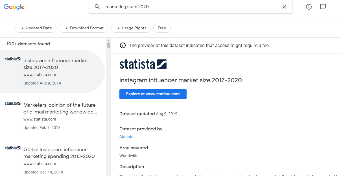Select Instagram influencer market size 2017-2020 result
Image resolution: width=341 pixels, height=176 pixels.
click(x=52, y=72)
